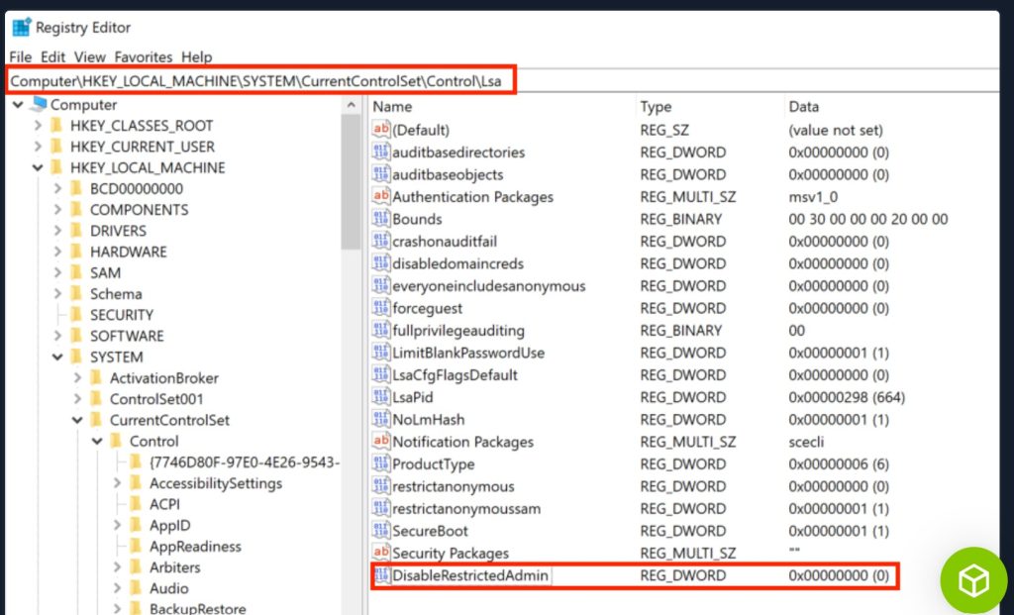Open the File menu

click(20, 56)
